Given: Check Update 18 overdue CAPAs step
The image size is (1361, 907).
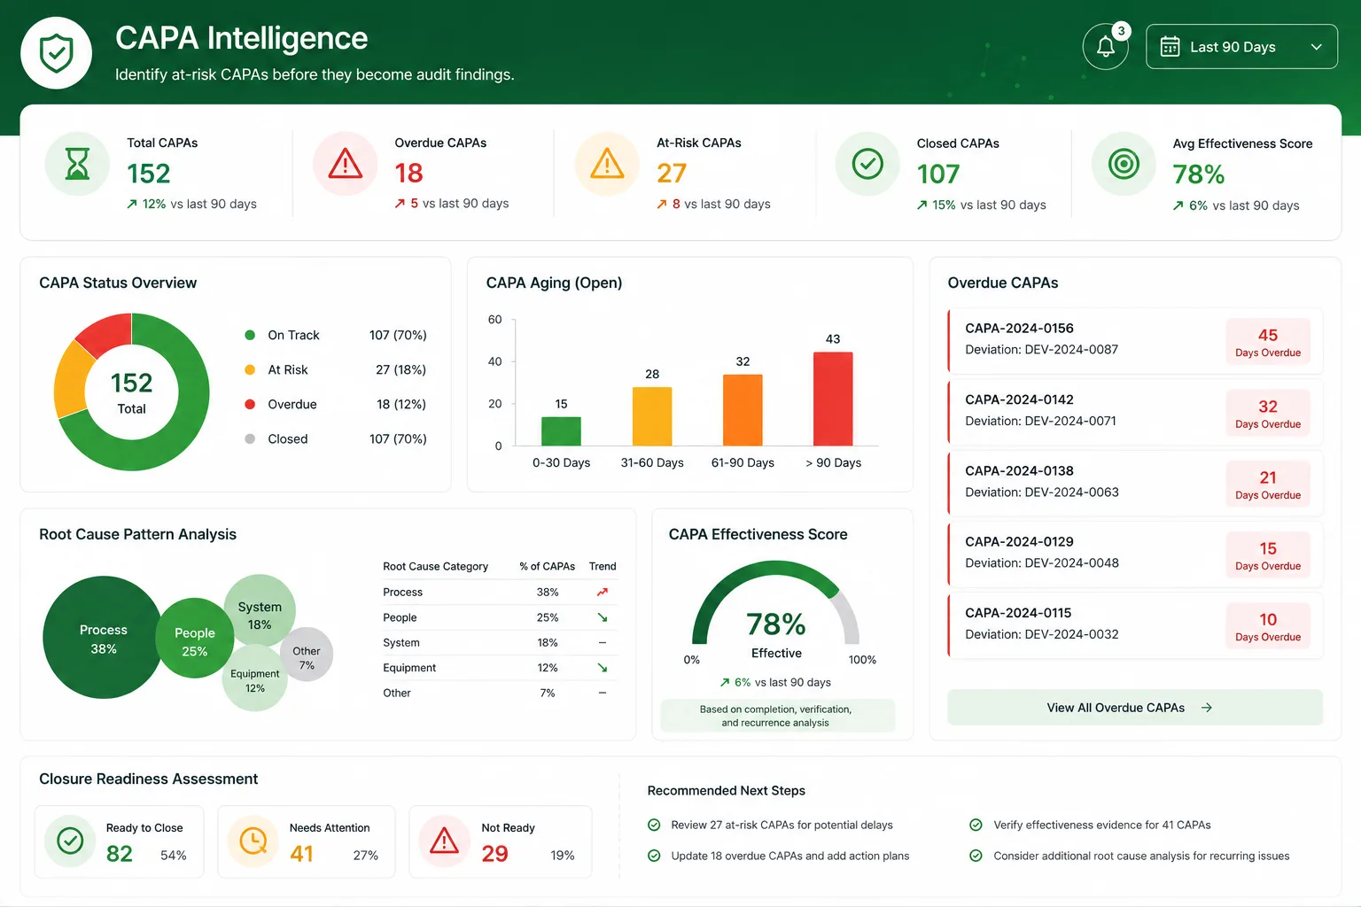Looking at the screenshot, I should pos(654,856).
